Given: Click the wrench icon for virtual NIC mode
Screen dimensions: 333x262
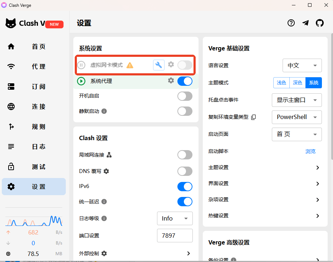Looking at the screenshot, I should pyautogui.click(x=158, y=65).
